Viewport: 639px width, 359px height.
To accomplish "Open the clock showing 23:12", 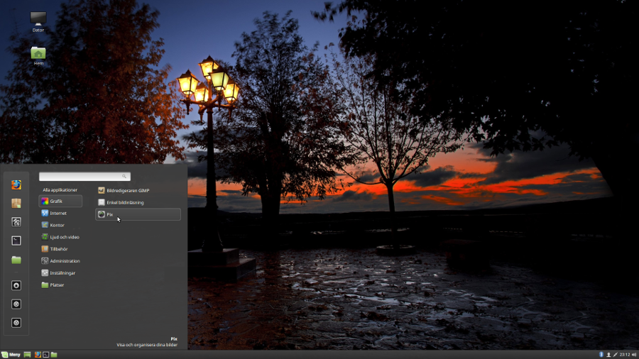I will pos(624,354).
